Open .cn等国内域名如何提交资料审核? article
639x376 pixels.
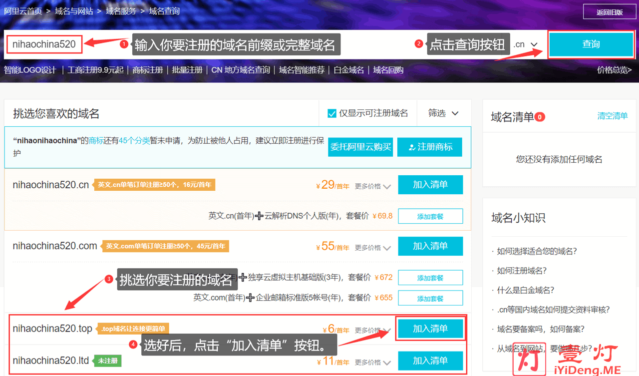tap(553, 310)
